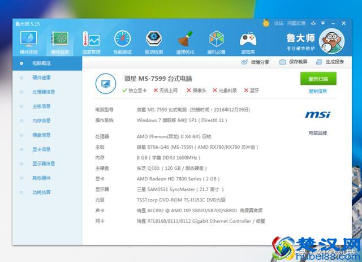
Task: Open 装机必备 cube icon
Action: click(x=217, y=42)
